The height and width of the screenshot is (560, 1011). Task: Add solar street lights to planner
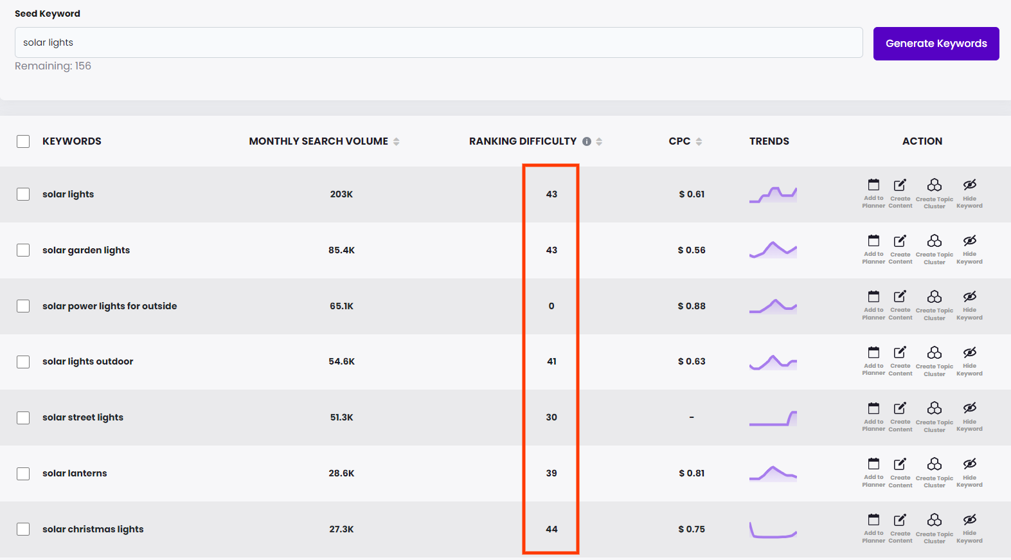[x=873, y=416]
